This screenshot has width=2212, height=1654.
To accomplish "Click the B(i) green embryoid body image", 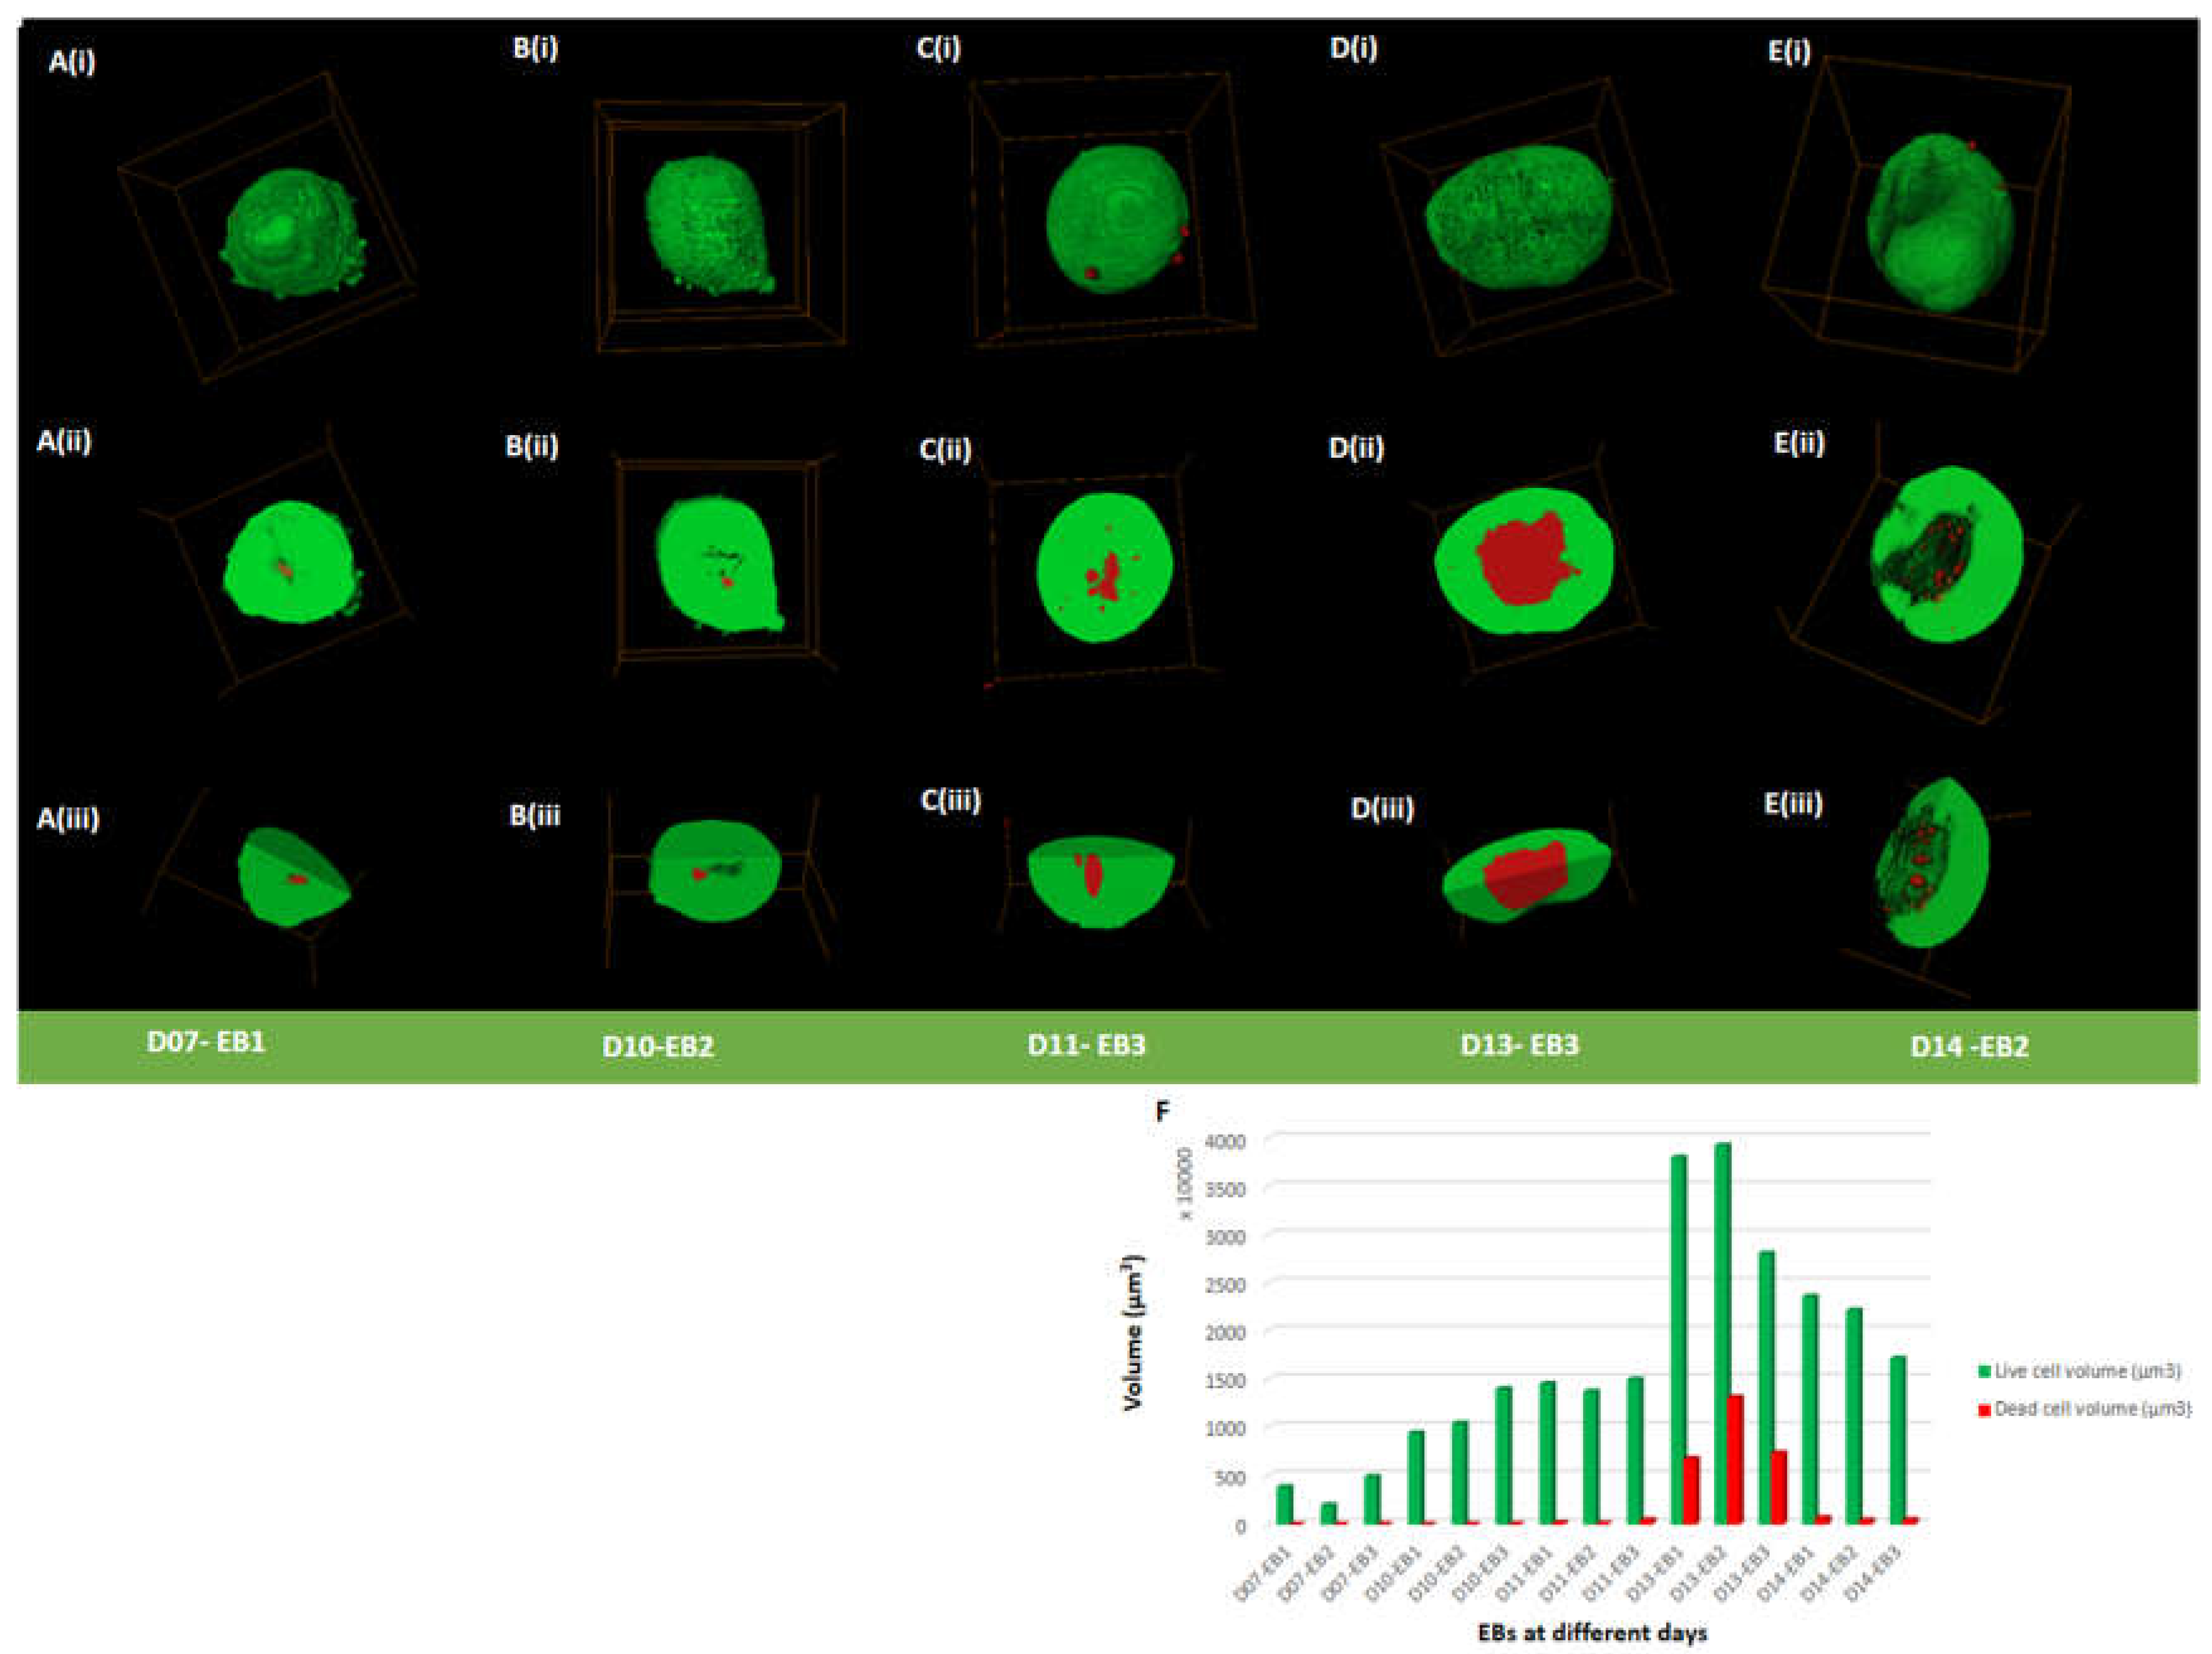I will click(708, 225).
